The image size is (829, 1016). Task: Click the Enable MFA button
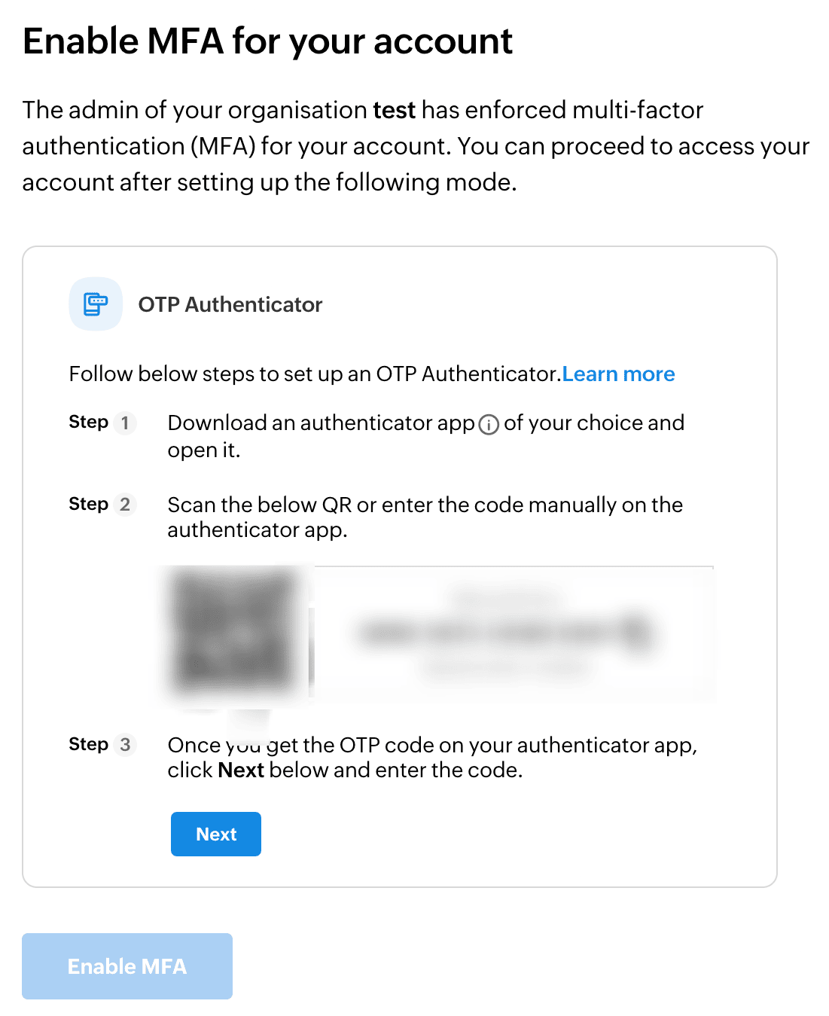click(127, 966)
